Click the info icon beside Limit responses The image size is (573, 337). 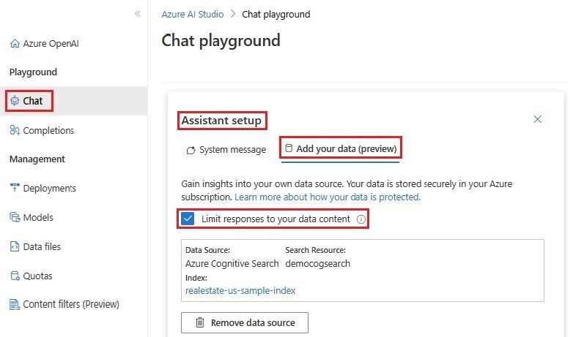(361, 219)
